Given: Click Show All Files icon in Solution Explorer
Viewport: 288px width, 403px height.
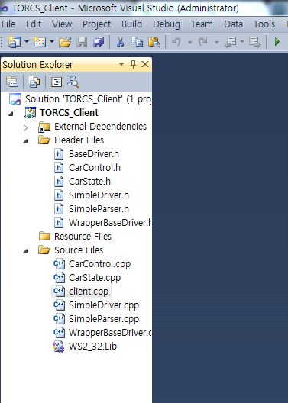Looking at the screenshot, I should 34,82.
